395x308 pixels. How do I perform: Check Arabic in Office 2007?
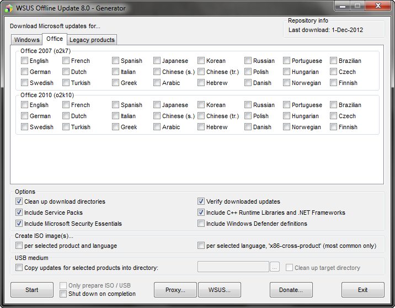point(157,83)
